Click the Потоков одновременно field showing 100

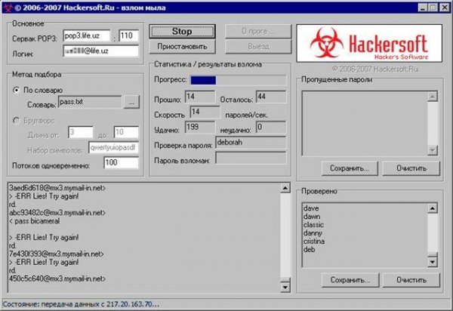pyautogui.click(x=121, y=162)
